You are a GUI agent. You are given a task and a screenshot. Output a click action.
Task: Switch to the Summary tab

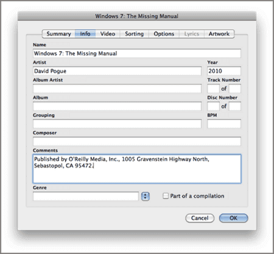(x=58, y=34)
